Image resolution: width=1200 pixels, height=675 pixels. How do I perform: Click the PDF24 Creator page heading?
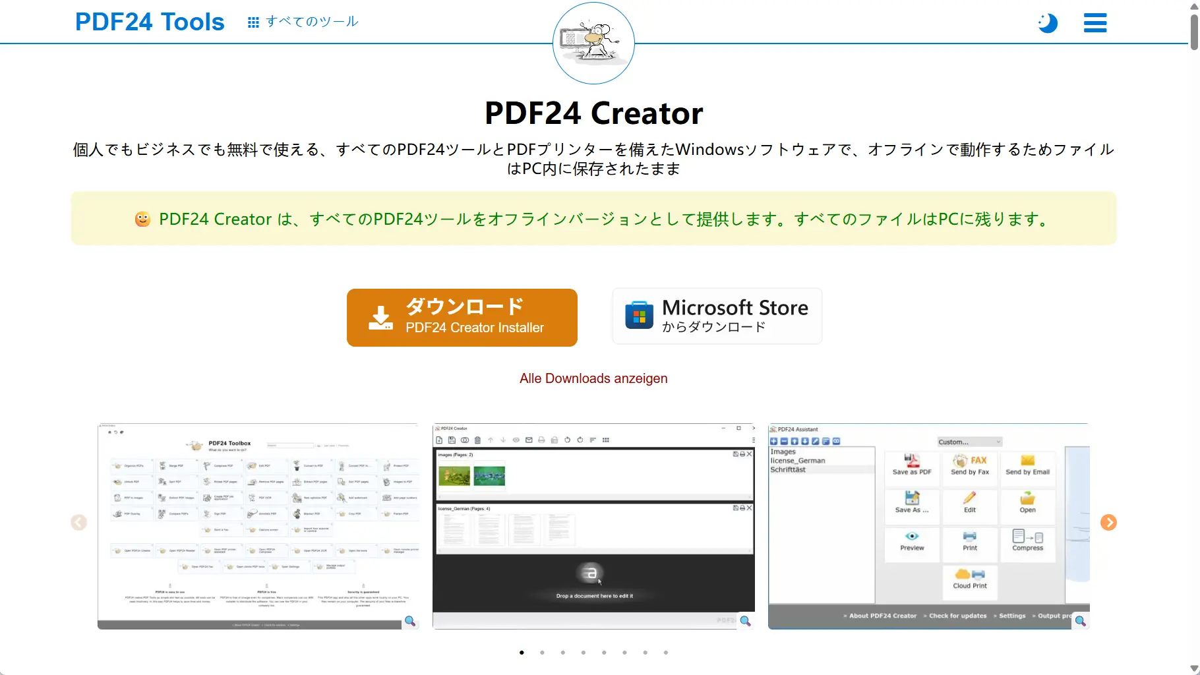pyautogui.click(x=593, y=113)
